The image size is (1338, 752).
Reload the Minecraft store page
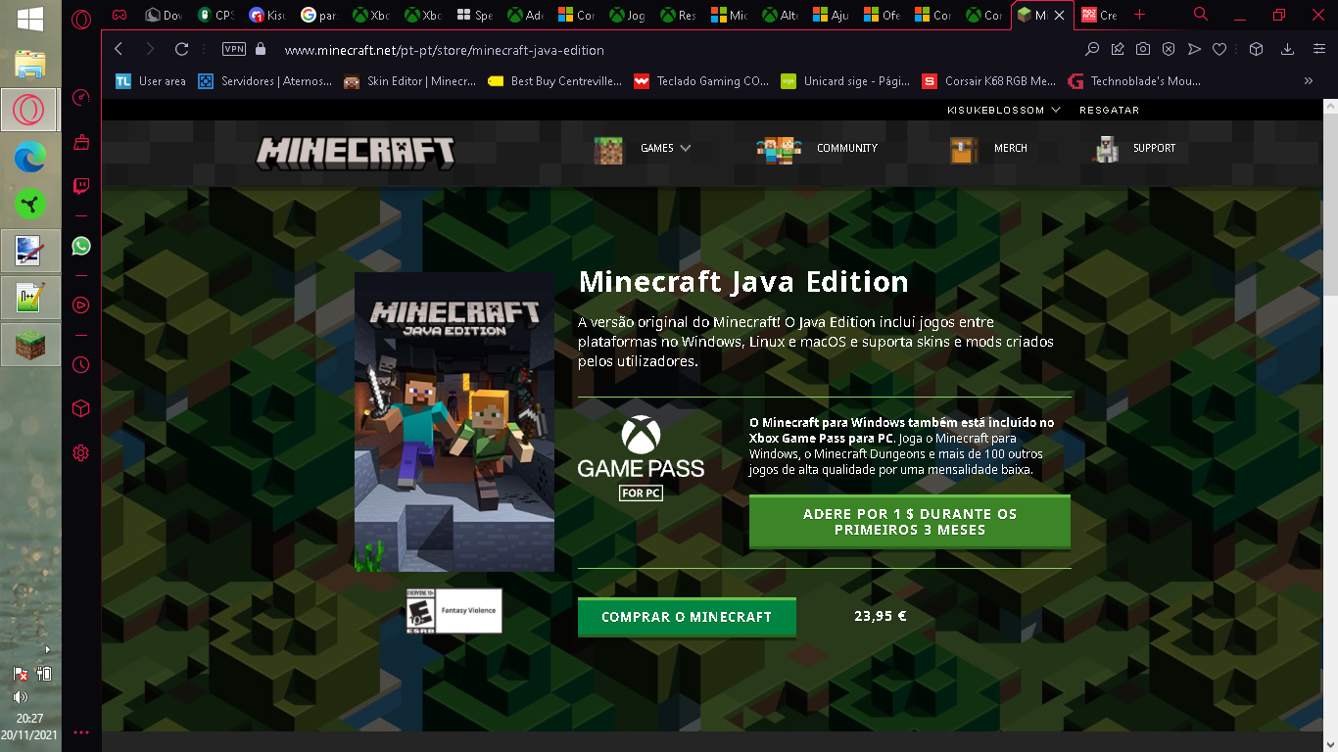click(x=181, y=49)
